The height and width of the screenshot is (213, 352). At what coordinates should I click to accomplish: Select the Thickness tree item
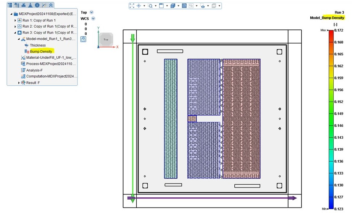click(38, 45)
